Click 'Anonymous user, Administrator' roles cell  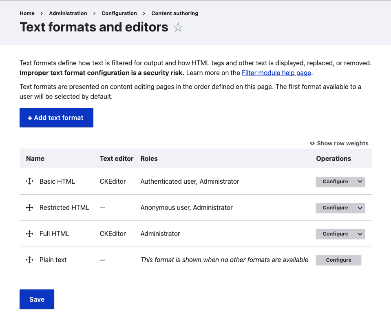[x=186, y=208]
